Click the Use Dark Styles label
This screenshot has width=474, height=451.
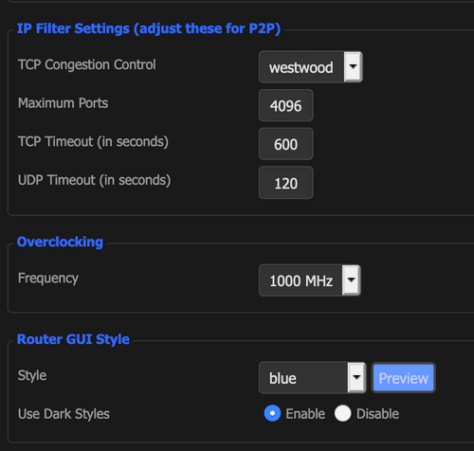(64, 414)
